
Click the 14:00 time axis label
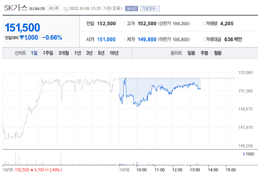(x=213, y=170)
